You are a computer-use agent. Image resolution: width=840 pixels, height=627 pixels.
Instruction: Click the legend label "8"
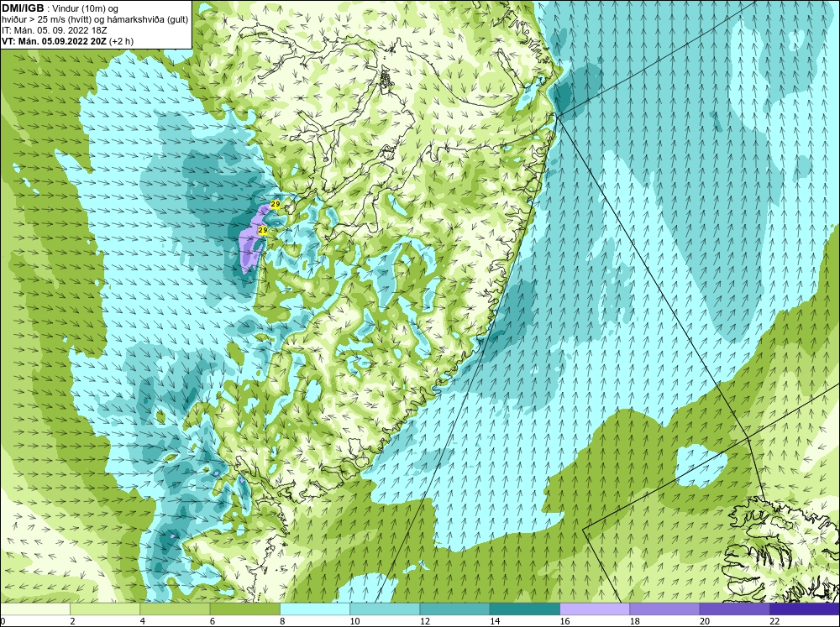point(282,621)
